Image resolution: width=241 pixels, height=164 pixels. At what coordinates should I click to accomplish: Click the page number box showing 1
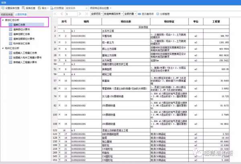(x=71, y=14)
